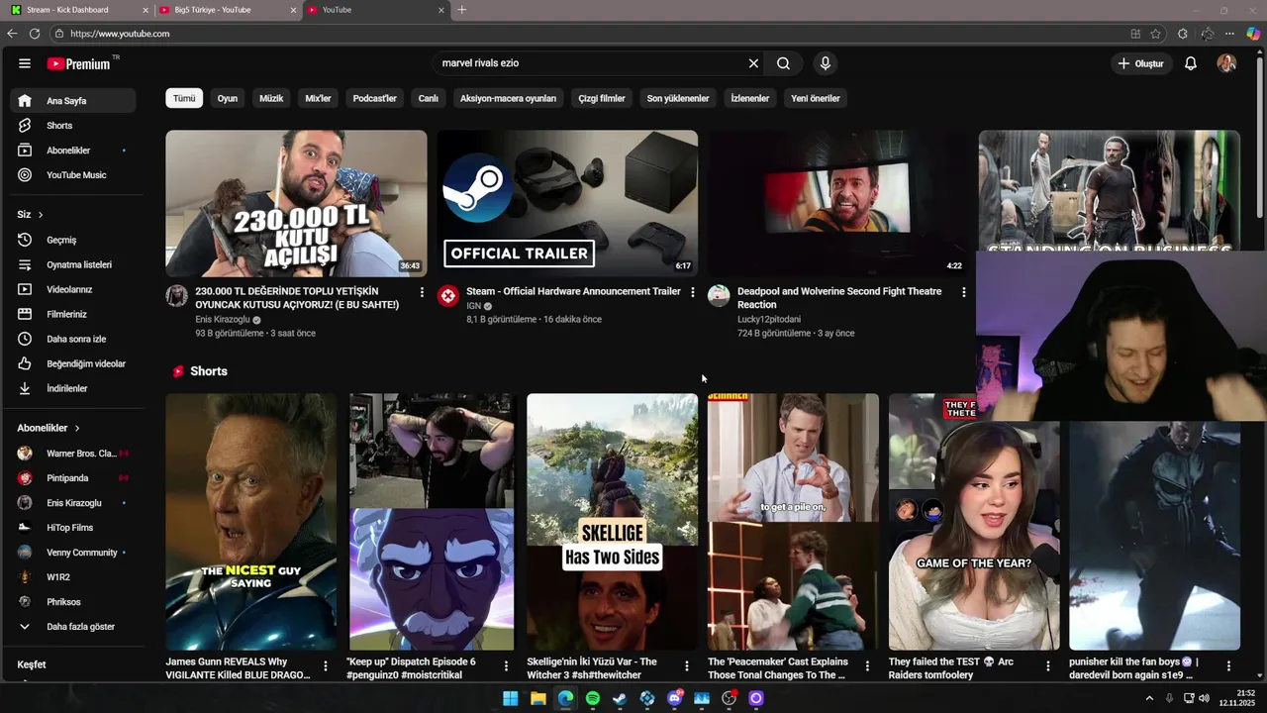Screen dimensions: 1267x713
Task: Select the Çizgi filmler filter chip
Action: pos(602,98)
